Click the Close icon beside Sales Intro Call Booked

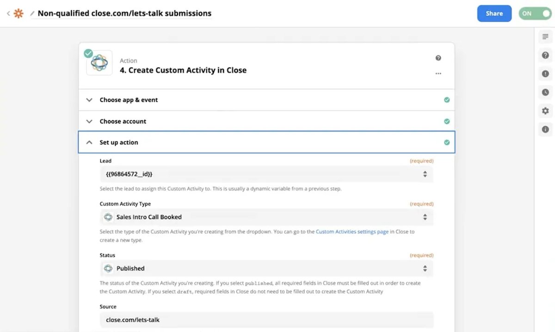[x=108, y=217]
